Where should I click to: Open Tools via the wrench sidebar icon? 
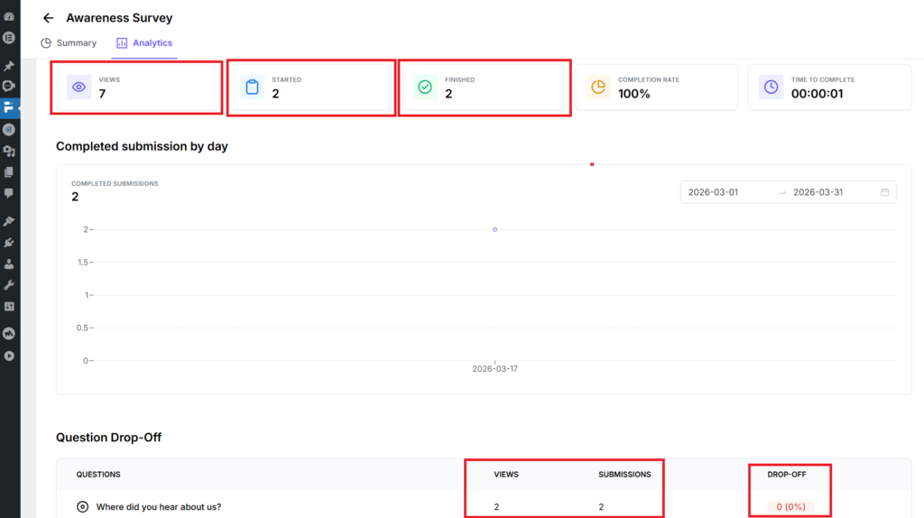[x=9, y=285]
